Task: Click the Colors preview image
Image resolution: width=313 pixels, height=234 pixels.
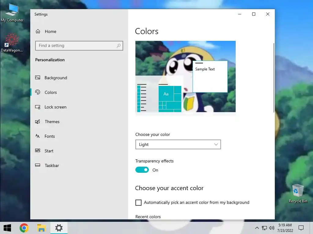Action: [186, 76]
